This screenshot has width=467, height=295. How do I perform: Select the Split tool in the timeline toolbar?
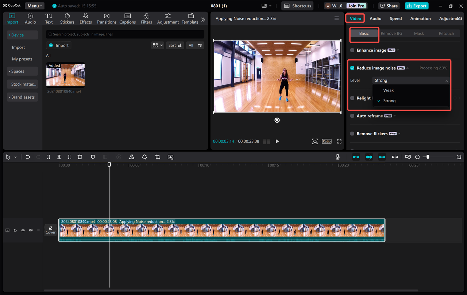(x=49, y=157)
